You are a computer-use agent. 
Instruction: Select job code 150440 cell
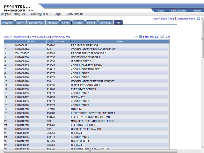(58, 117)
